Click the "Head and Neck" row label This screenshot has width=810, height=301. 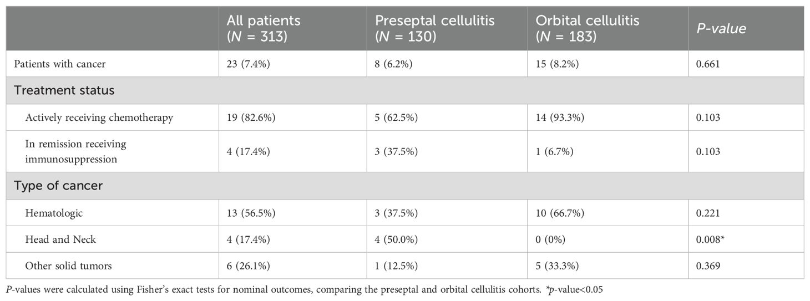pos(60,239)
